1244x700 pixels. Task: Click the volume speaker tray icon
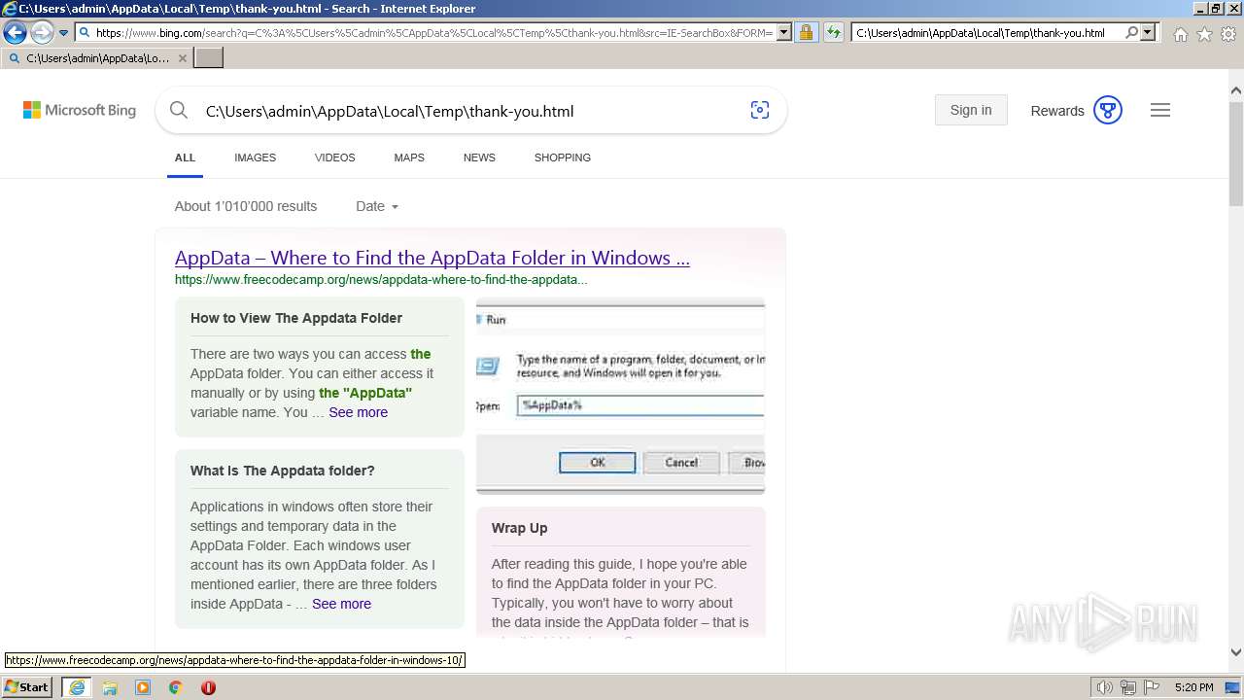1105,687
